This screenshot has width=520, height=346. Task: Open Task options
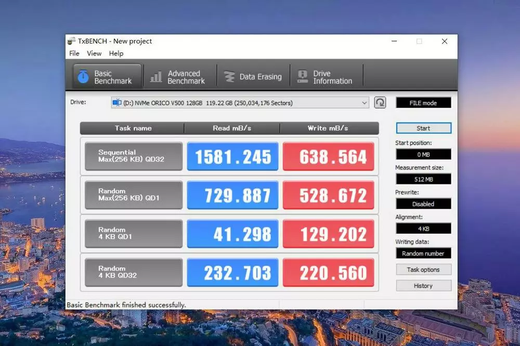(x=423, y=270)
